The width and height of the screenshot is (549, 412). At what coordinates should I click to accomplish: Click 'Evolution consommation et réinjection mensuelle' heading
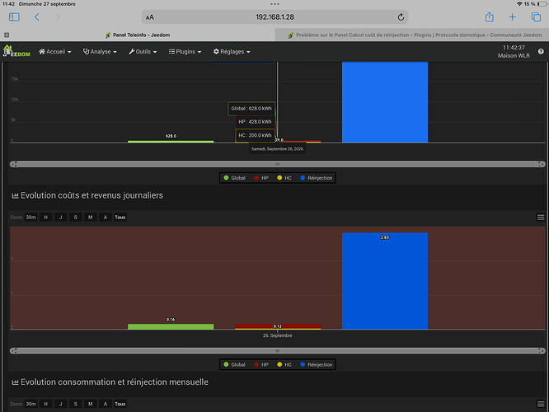114,382
